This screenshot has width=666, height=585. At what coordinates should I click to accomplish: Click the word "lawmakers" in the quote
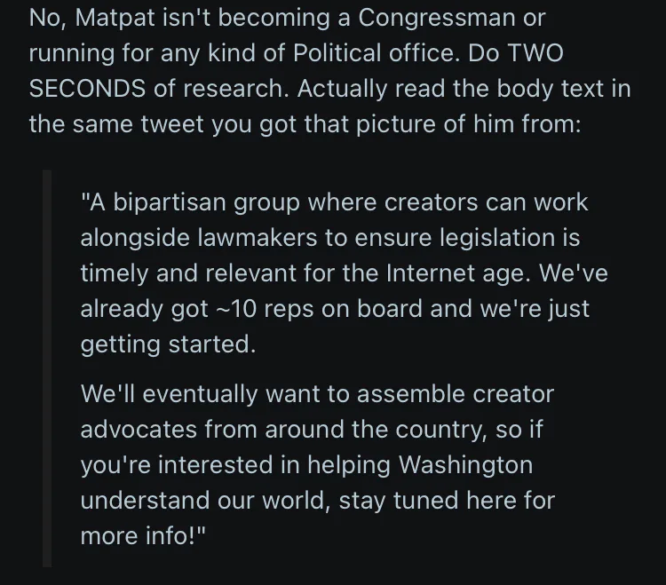tap(258, 237)
